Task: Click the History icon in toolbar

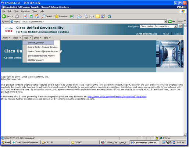Action: click(x=72, y=16)
